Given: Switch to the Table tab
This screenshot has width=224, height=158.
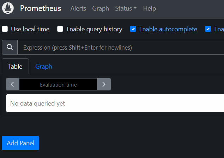Looking at the screenshot, I should click(x=15, y=67).
